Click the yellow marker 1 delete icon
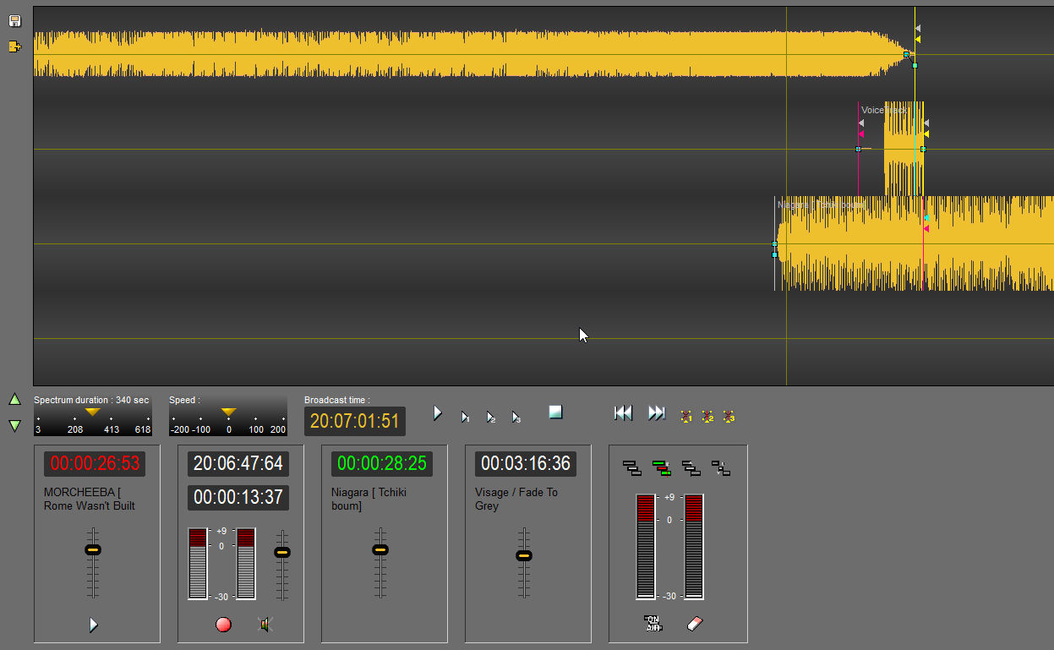The image size is (1054, 650). coord(685,416)
